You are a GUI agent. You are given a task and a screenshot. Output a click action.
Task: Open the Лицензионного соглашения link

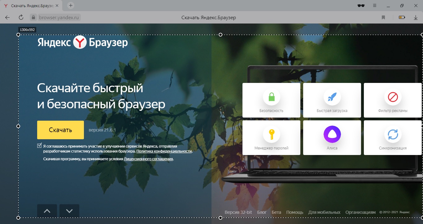point(148,159)
